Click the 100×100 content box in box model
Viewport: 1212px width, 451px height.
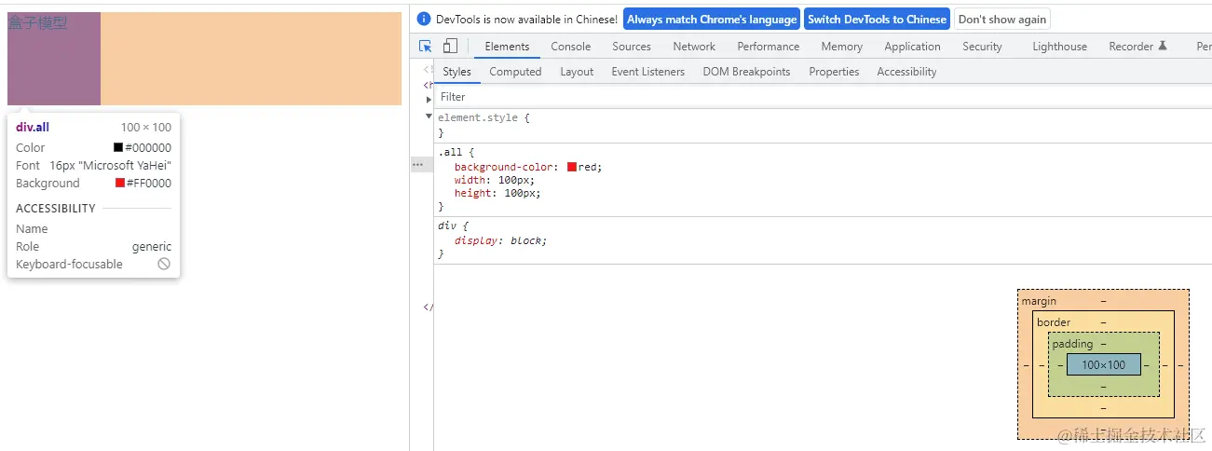(1104, 365)
